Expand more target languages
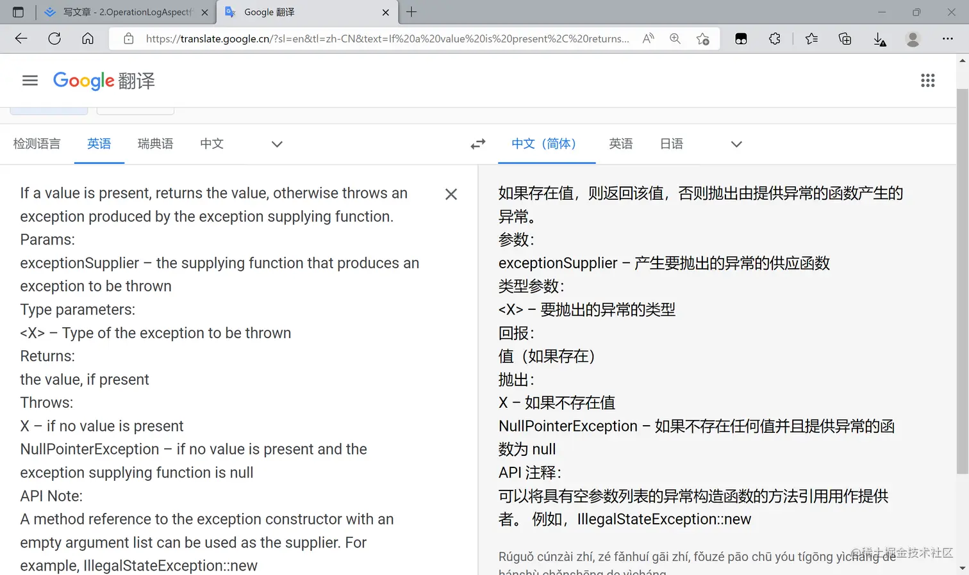The height and width of the screenshot is (575, 969). [x=736, y=144]
